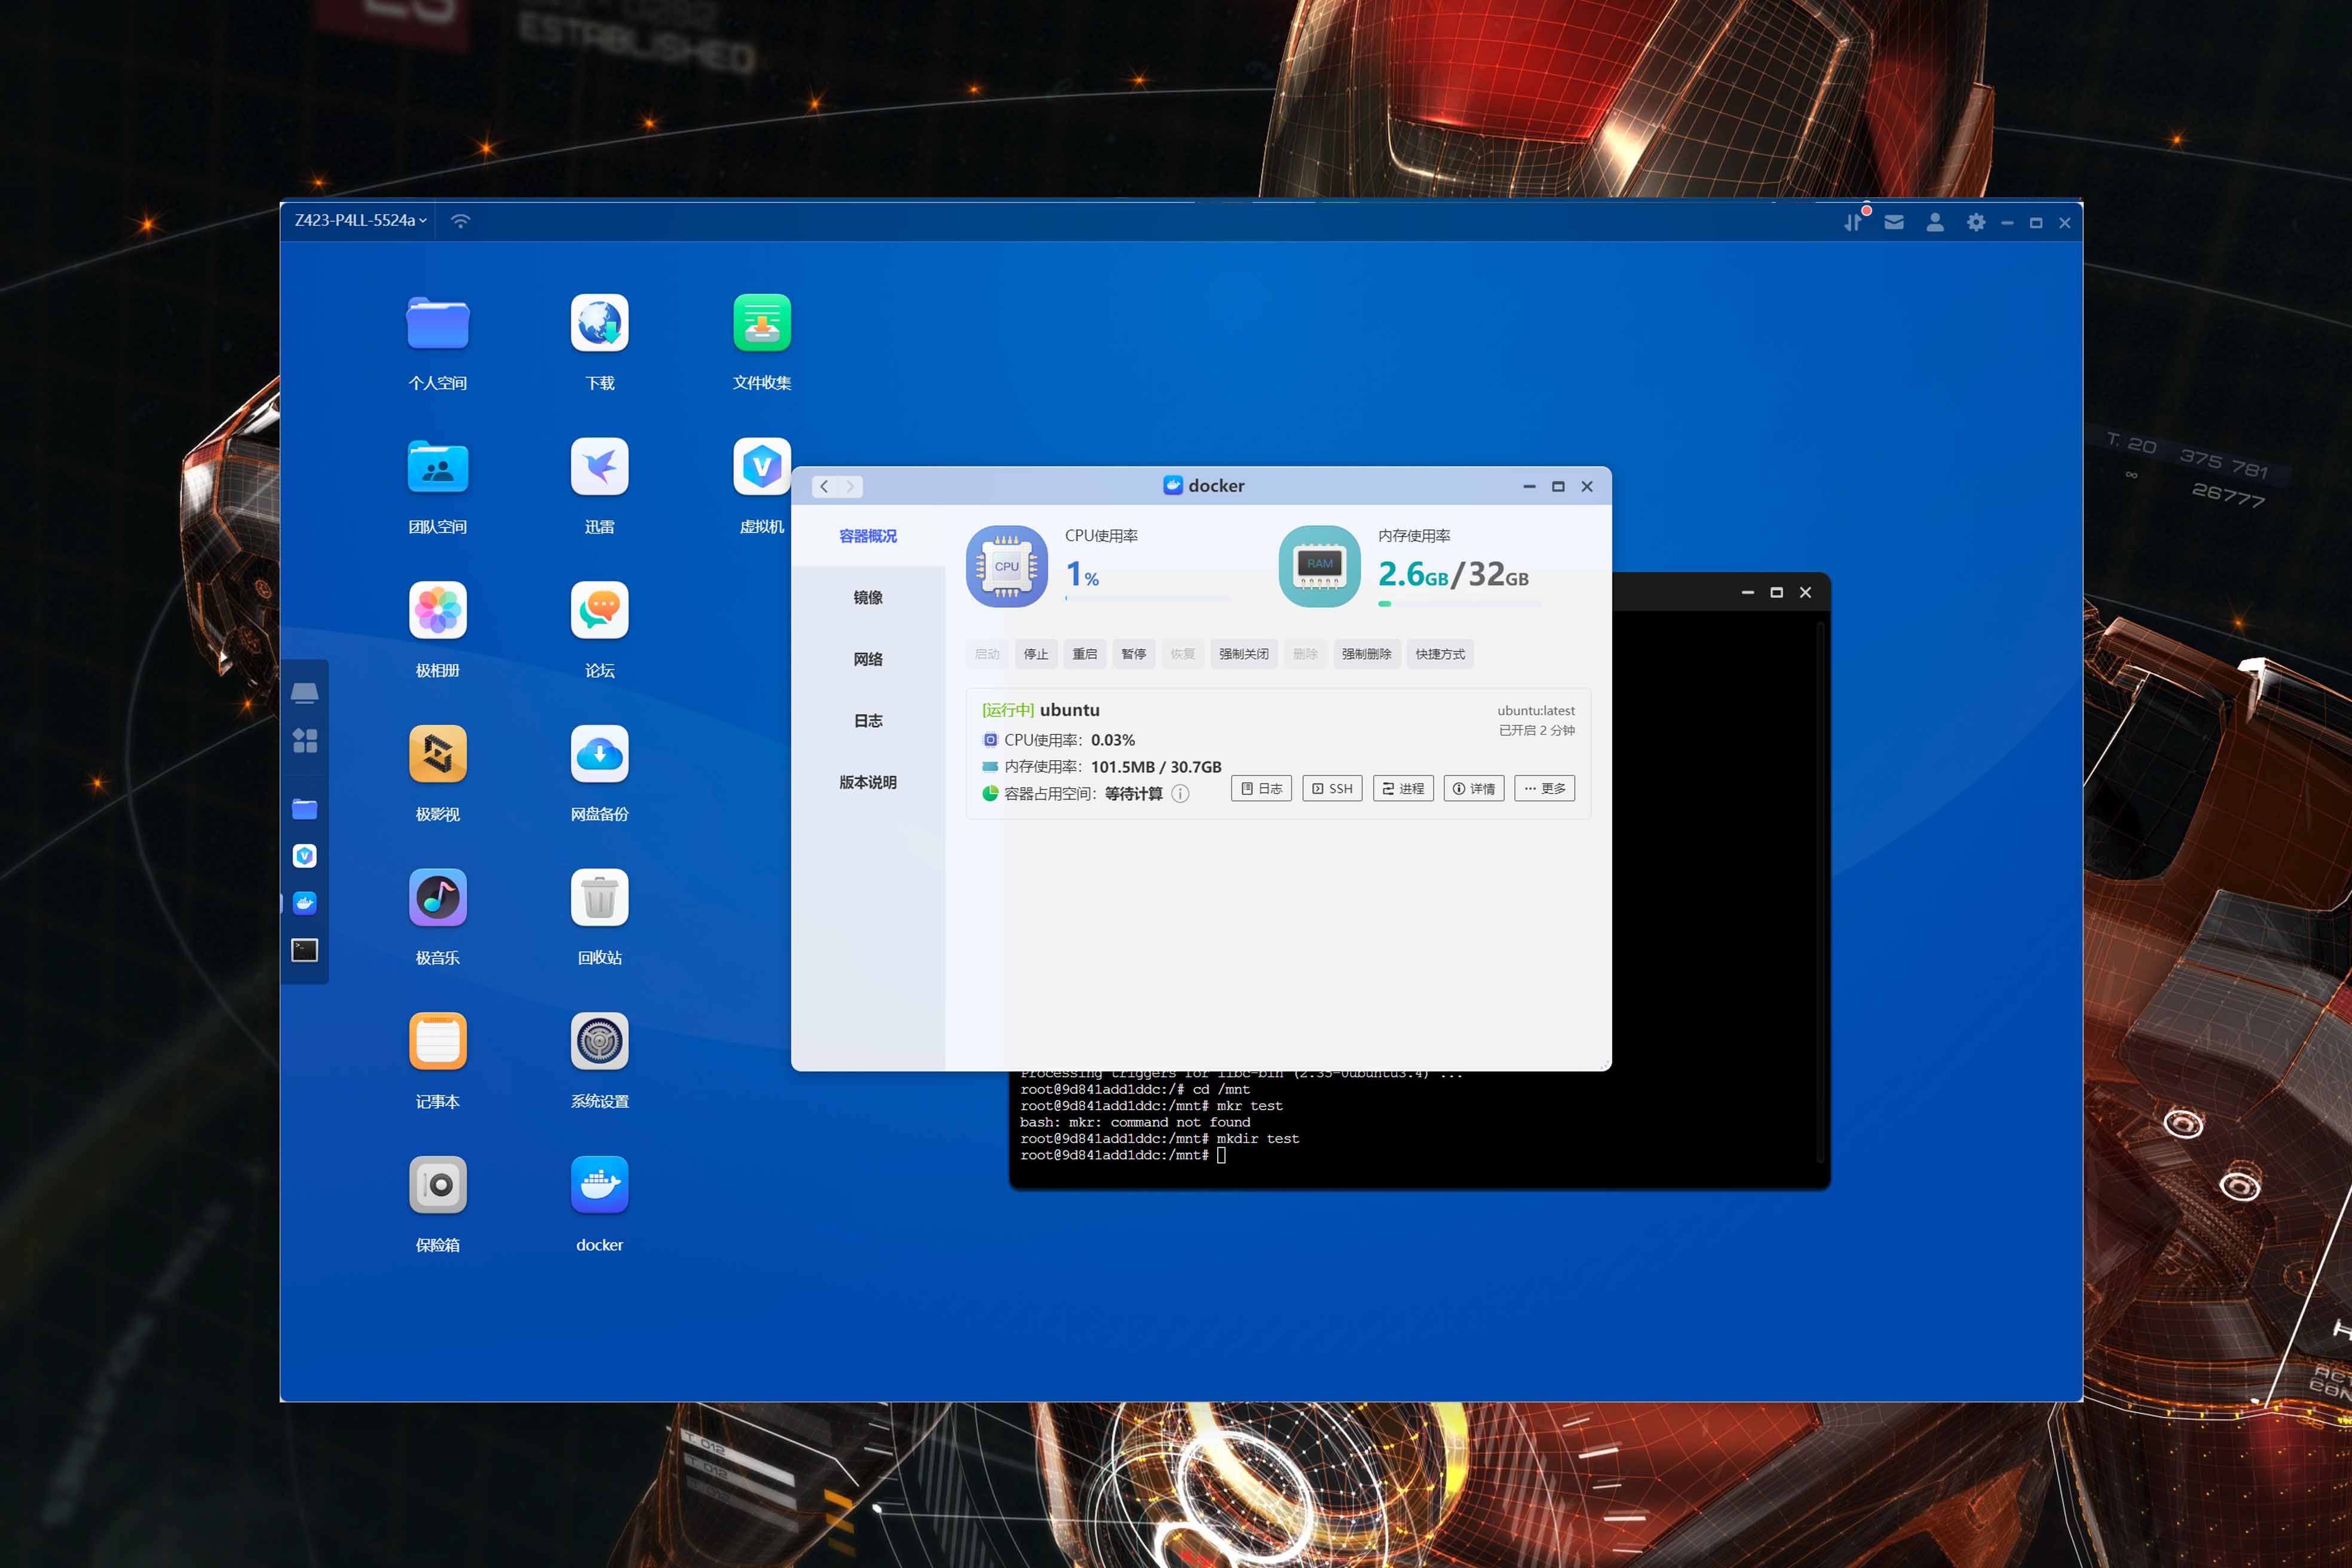Open 系统设置 system settings

[x=599, y=1041]
